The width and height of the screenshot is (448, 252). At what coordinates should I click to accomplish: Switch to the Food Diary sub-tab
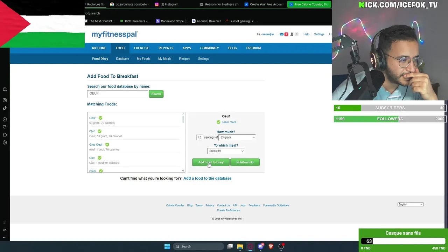coord(100,59)
